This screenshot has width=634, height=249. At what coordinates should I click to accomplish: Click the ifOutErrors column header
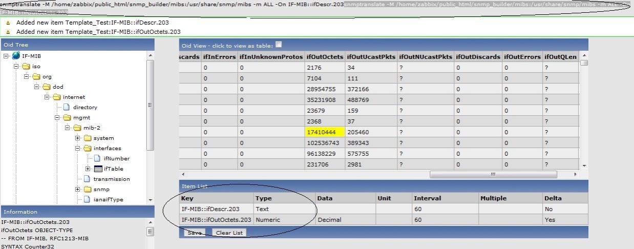(522, 57)
